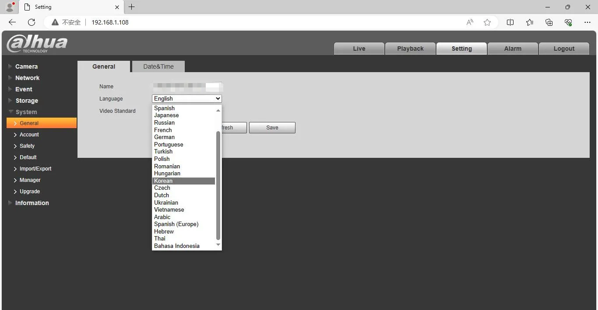Open the Live view tab
This screenshot has width=598, height=310.
pos(359,49)
